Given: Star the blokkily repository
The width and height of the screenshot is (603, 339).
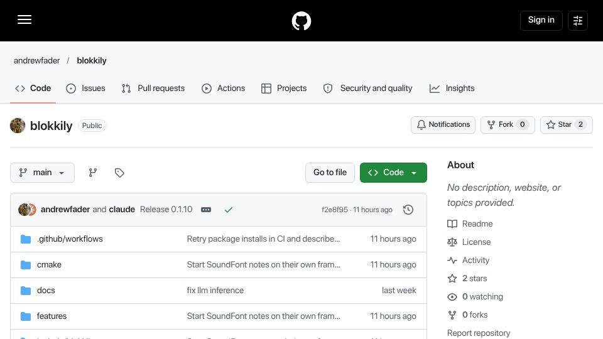Looking at the screenshot, I should coord(566,125).
